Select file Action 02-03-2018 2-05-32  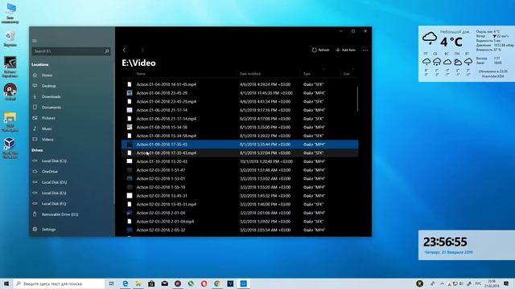[240, 230]
